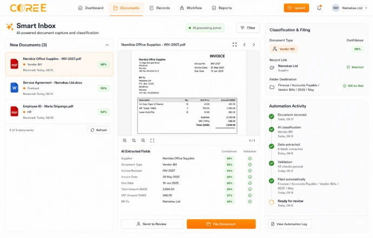Click the AI processing active badge
This screenshot has width=373, height=238.
(204, 28)
